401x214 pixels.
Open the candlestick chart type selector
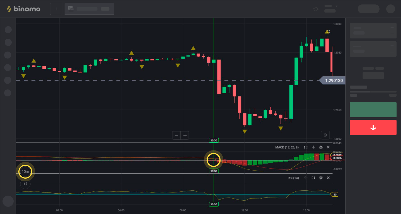coord(25,184)
